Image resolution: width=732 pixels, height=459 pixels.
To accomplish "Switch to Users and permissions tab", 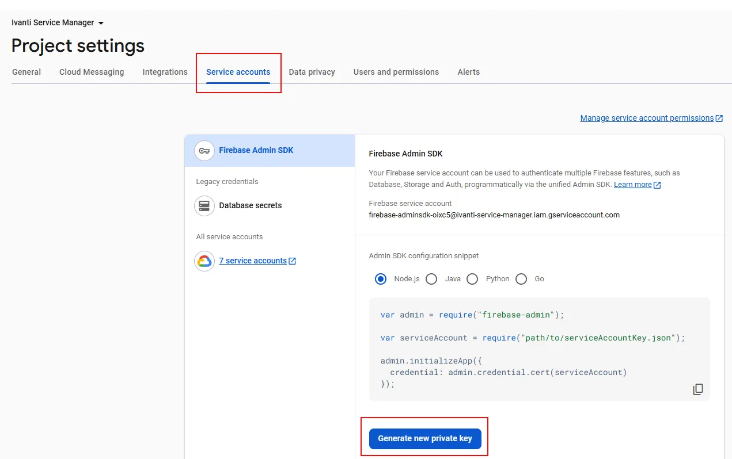I will tap(396, 72).
